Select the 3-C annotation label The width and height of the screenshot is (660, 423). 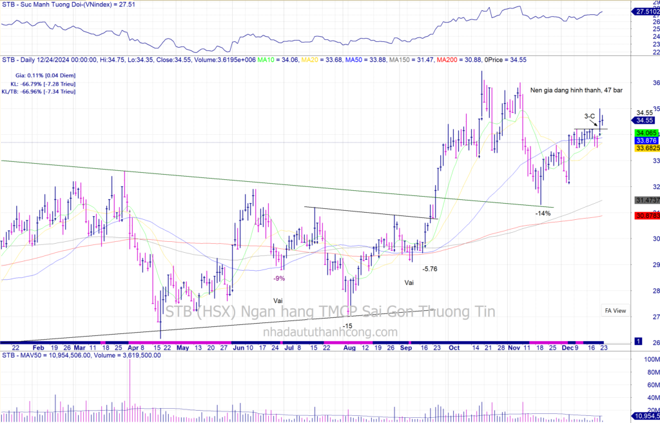click(589, 117)
